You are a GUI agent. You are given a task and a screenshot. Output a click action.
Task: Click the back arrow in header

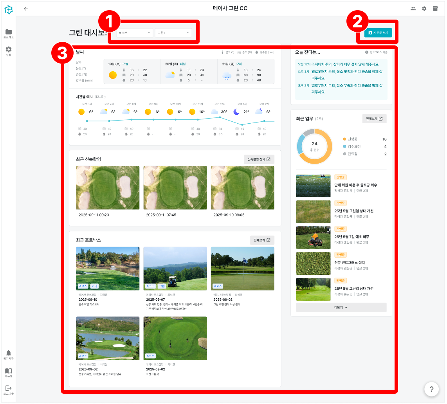pos(26,9)
